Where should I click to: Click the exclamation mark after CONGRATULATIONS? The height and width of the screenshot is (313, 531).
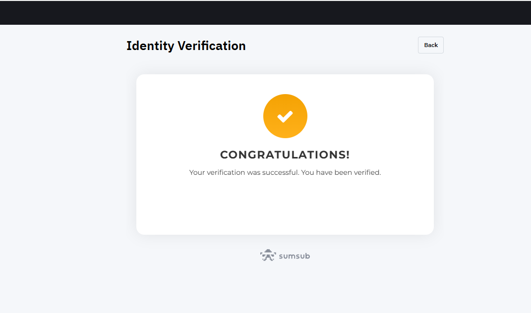tap(348, 155)
